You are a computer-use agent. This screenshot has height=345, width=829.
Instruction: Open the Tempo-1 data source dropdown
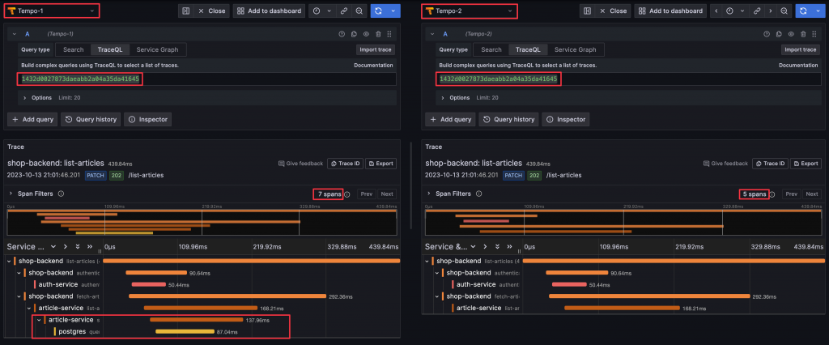pyautogui.click(x=53, y=11)
